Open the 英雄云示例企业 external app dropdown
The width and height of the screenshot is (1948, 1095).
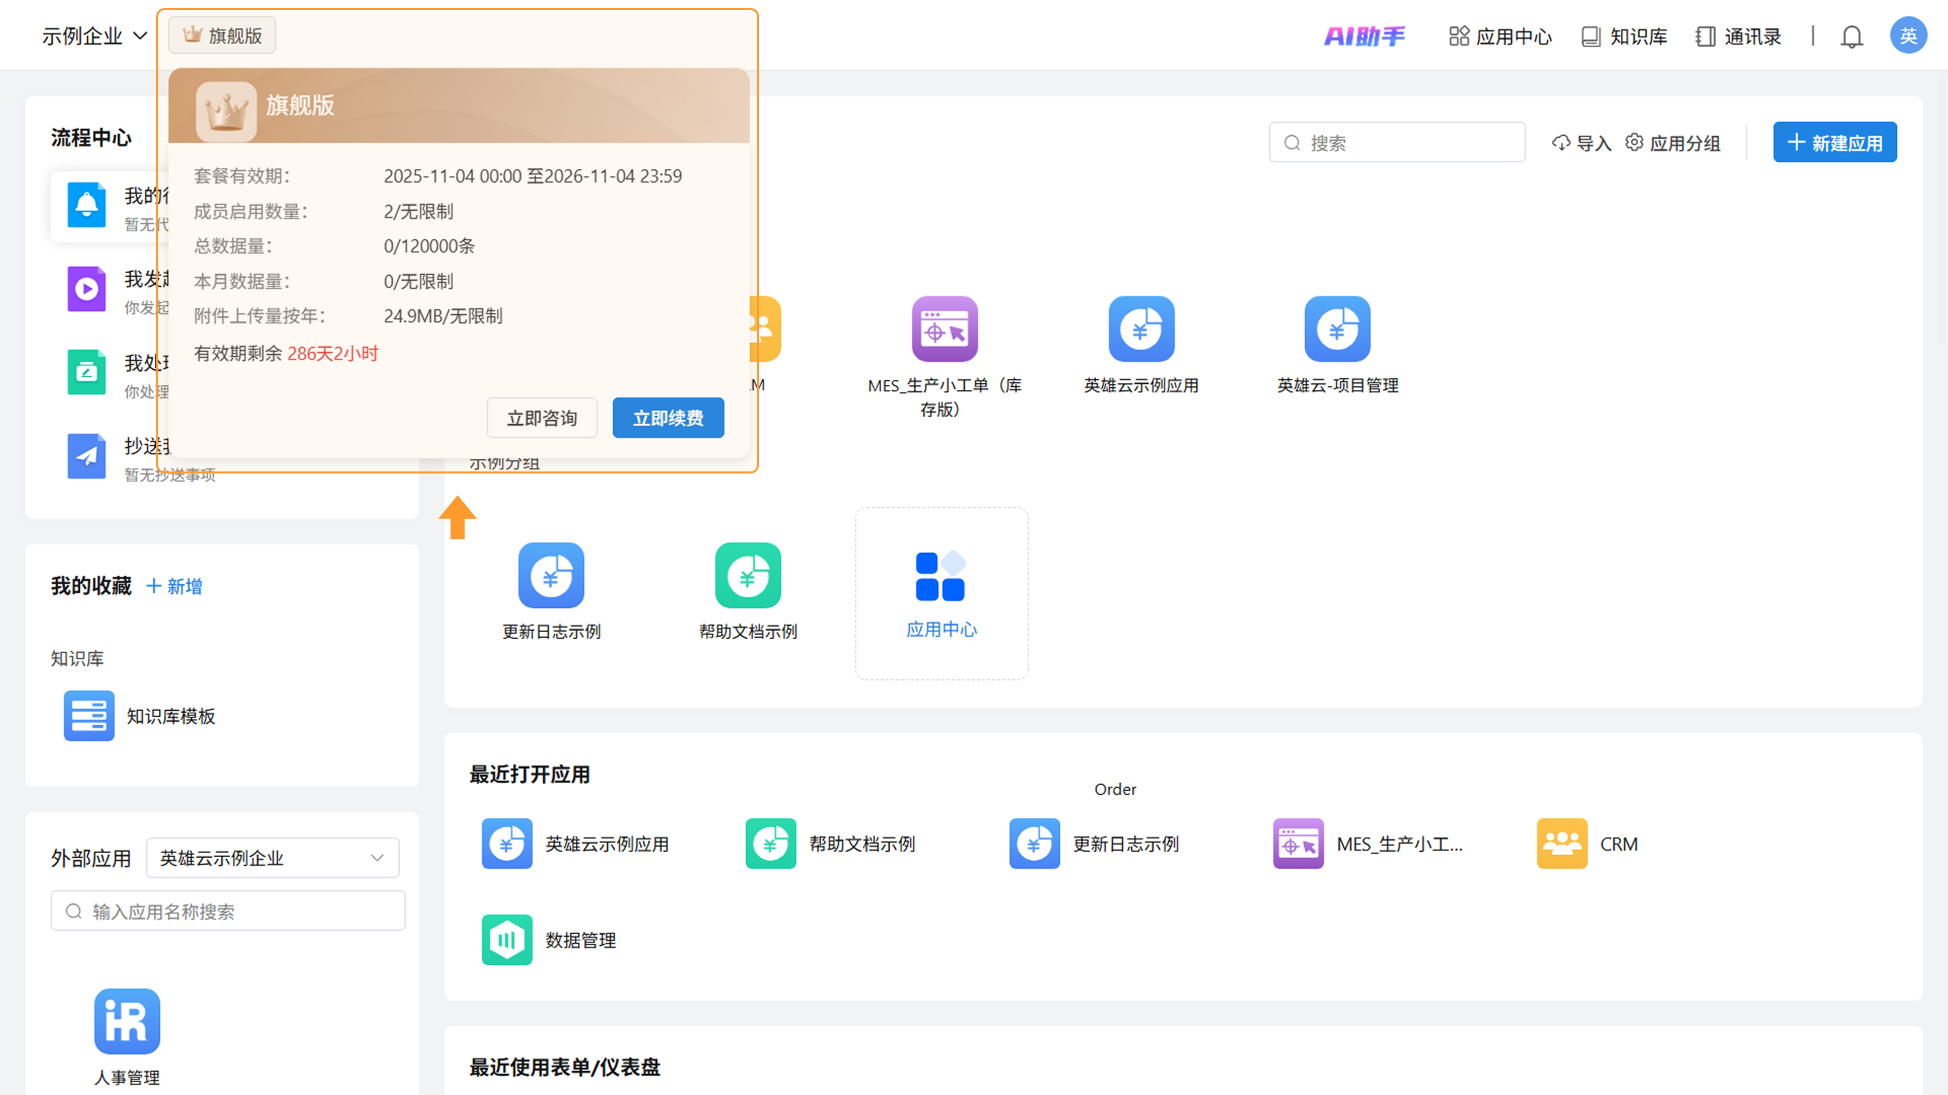272,858
